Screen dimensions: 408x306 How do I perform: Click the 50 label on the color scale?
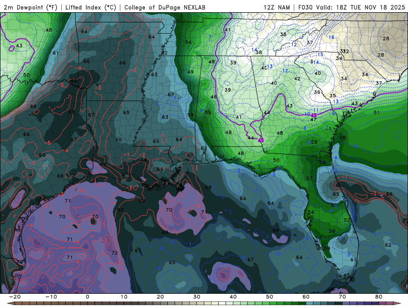coord(270,297)
